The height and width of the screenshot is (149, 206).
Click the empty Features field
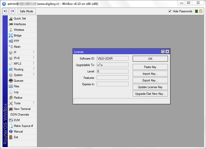point(113,78)
